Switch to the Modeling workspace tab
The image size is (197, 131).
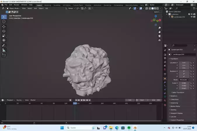(x=48, y=5)
